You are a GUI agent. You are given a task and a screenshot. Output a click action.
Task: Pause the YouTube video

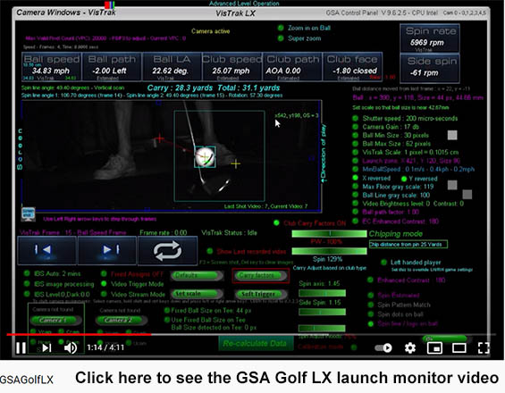point(21,347)
